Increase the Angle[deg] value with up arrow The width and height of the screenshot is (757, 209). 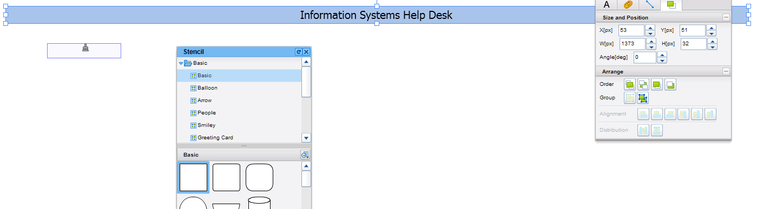(662, 54)
